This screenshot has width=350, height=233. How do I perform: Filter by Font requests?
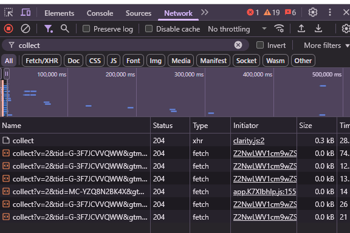[x=133, y=61]
